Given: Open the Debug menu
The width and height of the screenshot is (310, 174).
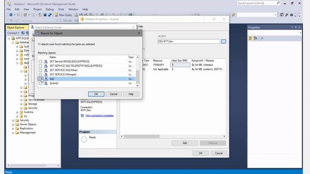Looking at the screenshot, I should click(49, 9).
